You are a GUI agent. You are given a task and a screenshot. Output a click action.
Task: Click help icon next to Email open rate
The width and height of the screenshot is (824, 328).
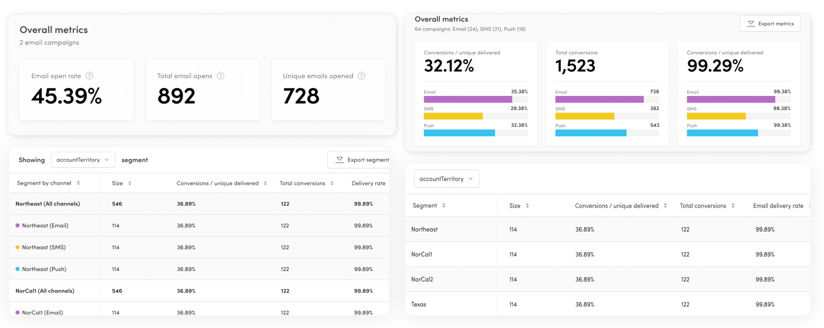[89, 76]
